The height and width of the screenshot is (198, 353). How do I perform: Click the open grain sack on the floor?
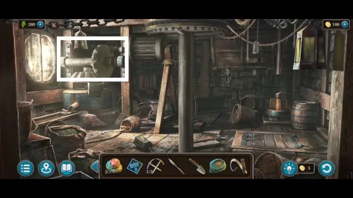tap(66, 136)
